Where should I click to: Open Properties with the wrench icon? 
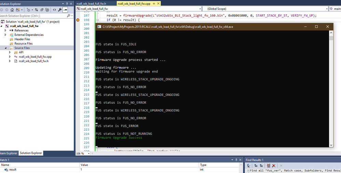[x=60, y=10]
